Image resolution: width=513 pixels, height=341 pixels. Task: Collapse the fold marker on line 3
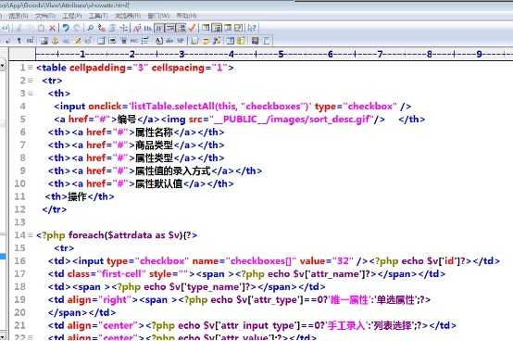[31, 94]
